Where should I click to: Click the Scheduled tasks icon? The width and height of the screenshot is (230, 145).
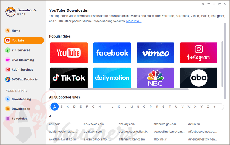point(8,119)
